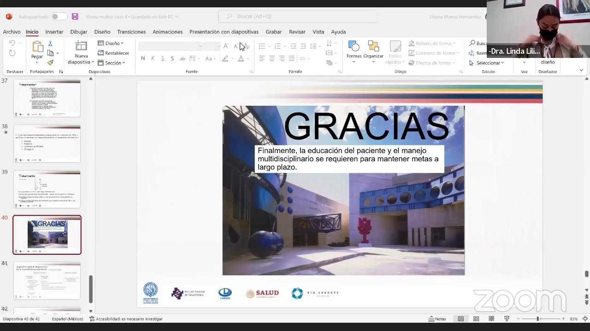
Task: Switch to the Revisar tab
Action: 297,32
